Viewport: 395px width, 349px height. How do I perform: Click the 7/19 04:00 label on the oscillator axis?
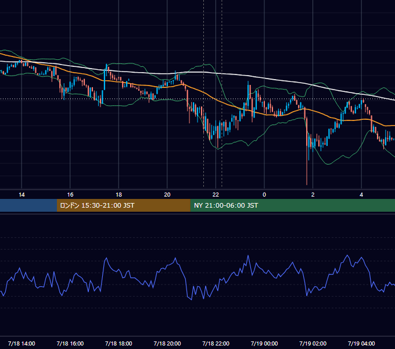(x=361, y=343)
